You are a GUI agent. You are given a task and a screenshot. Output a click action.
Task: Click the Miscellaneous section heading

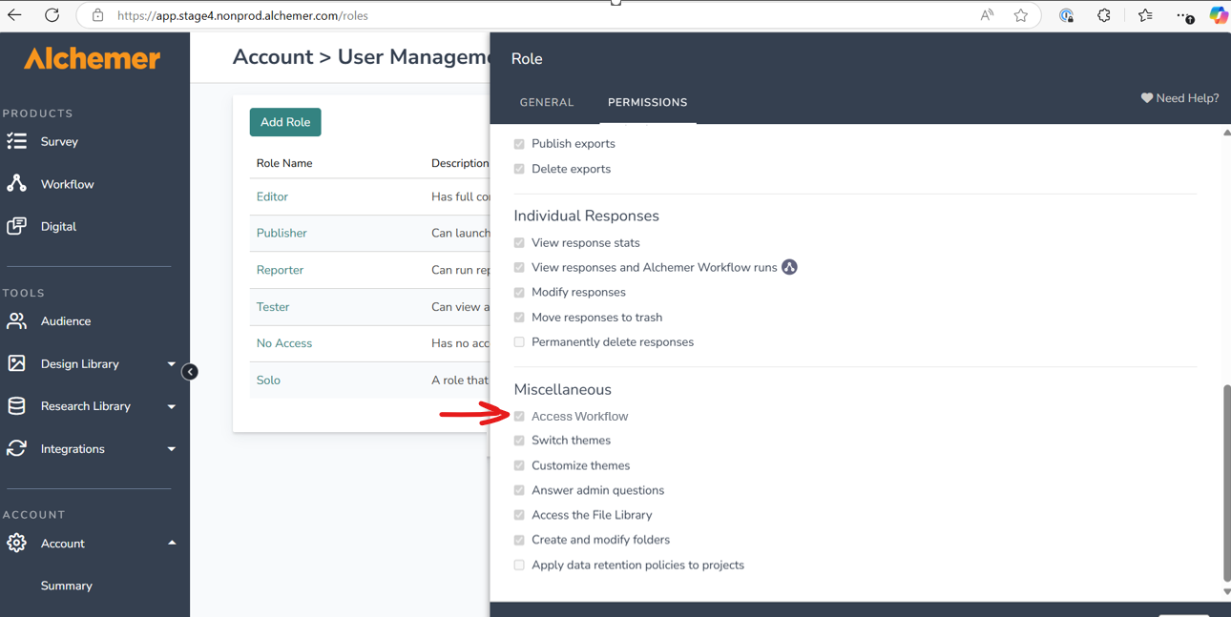562,389
